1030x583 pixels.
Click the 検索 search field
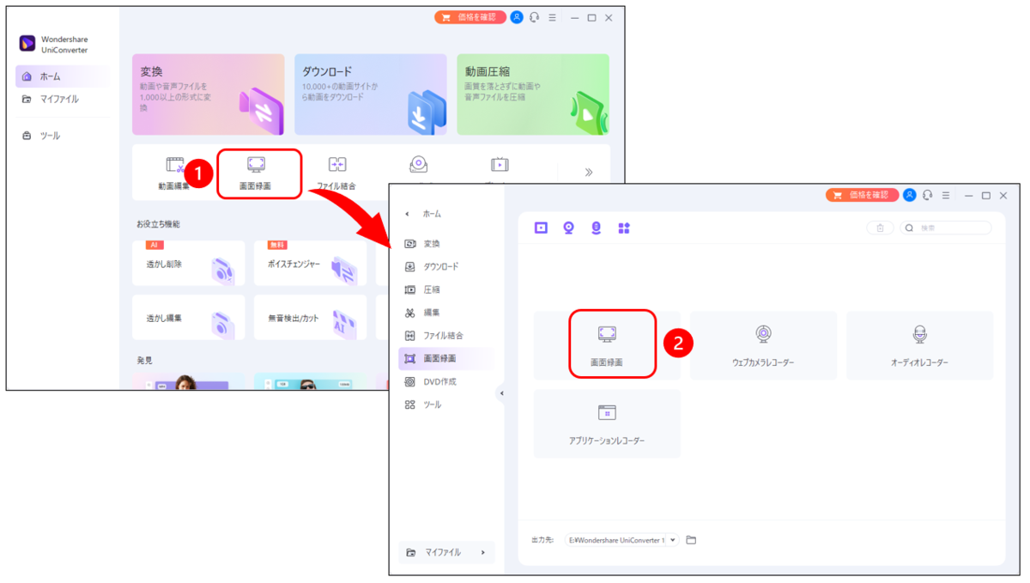946,228
